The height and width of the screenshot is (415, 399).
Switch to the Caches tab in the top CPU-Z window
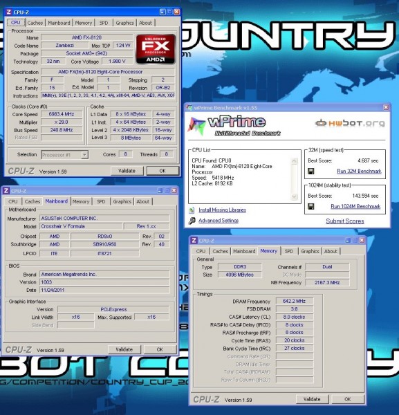click(x=35, y=23)
